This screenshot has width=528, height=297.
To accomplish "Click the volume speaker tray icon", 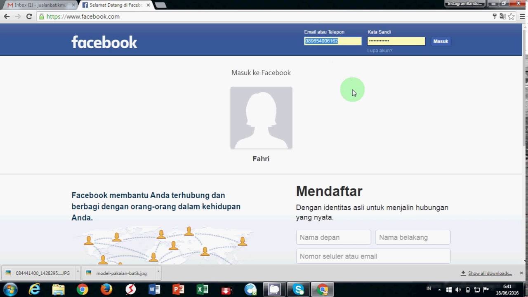I will 458,290.
